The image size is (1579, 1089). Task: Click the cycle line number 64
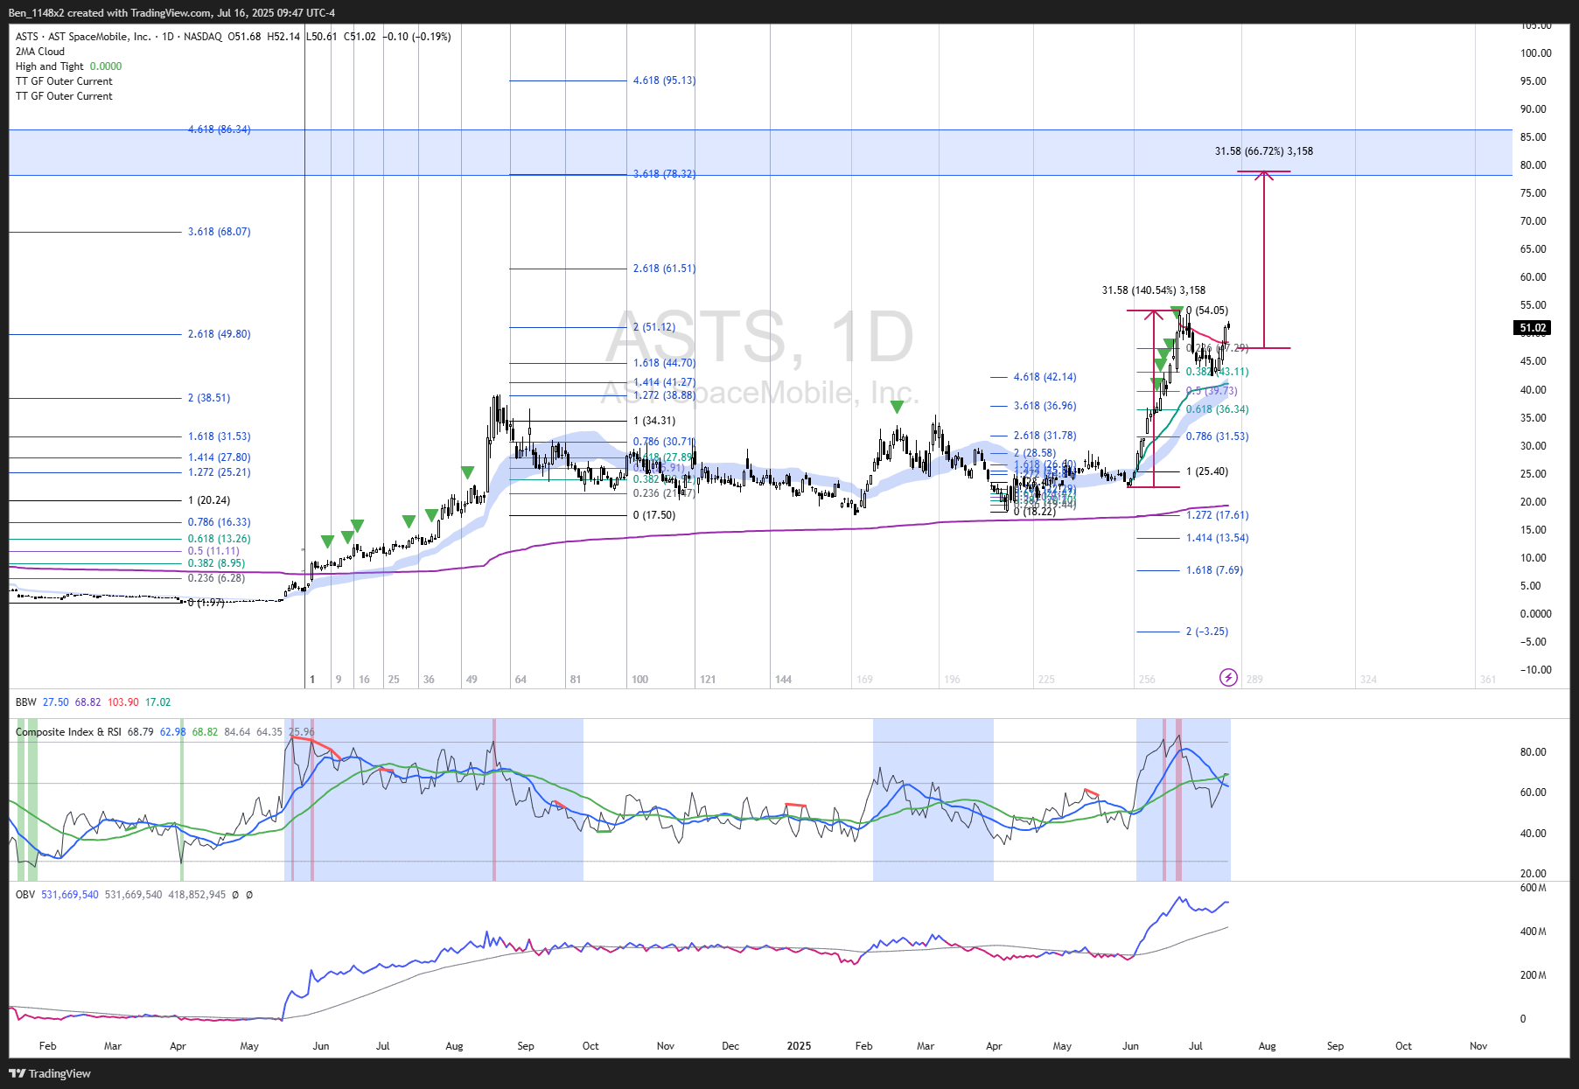[x=521, y=680]
